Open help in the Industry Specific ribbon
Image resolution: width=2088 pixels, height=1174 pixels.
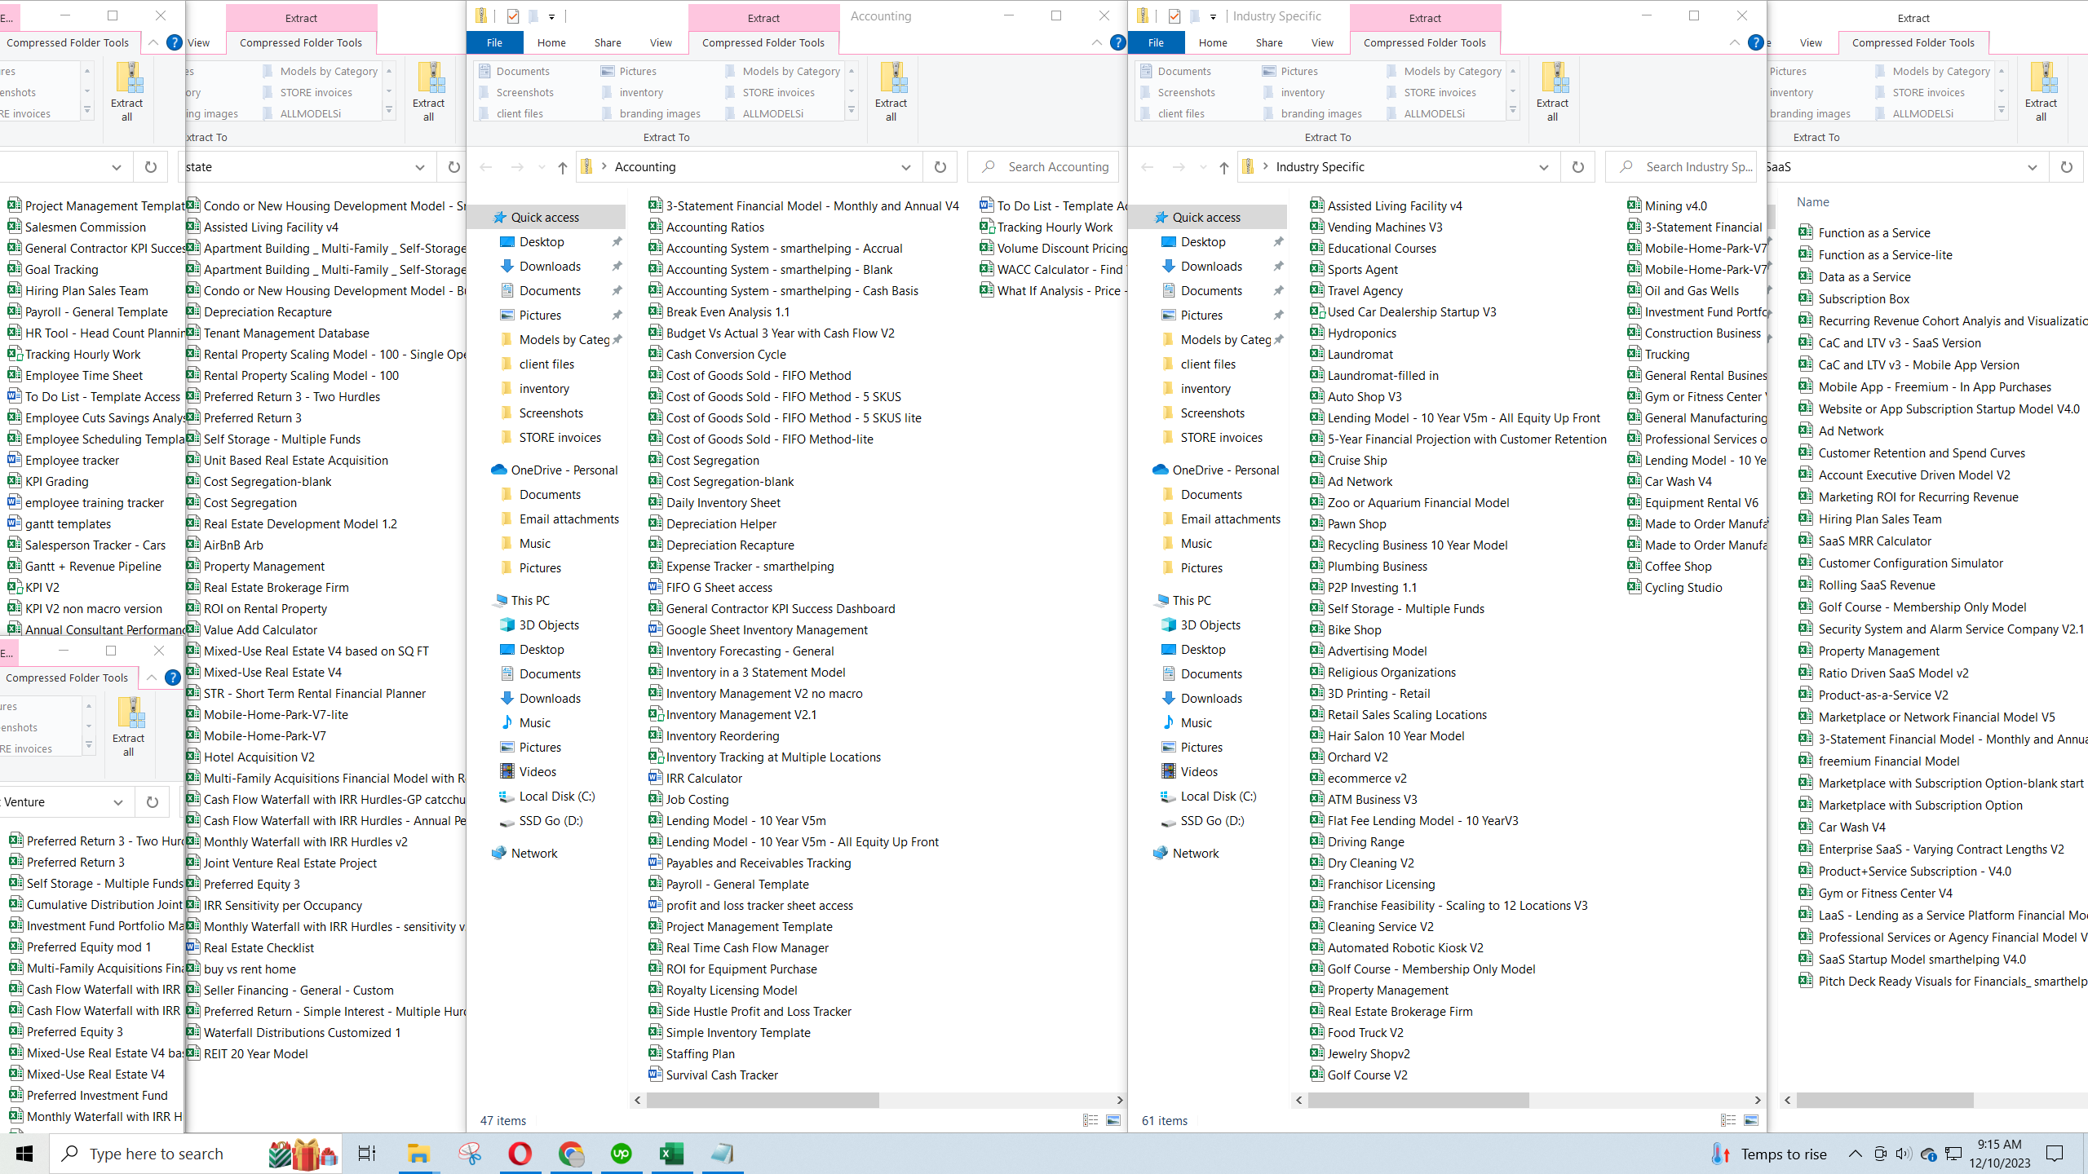pos(1756,42)
